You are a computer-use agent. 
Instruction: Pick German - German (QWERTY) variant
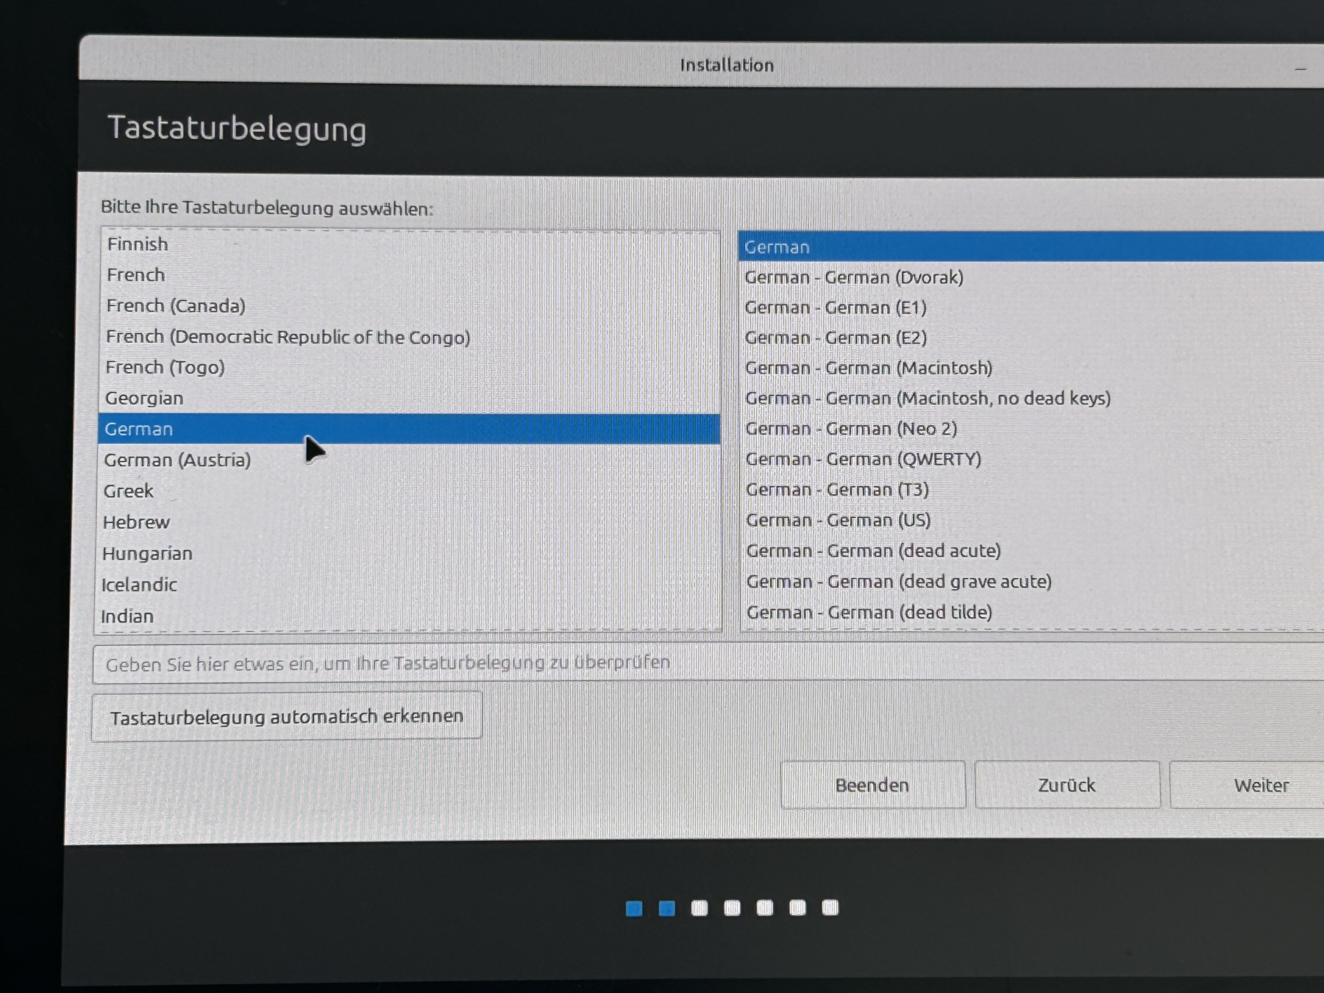[864, 460]
